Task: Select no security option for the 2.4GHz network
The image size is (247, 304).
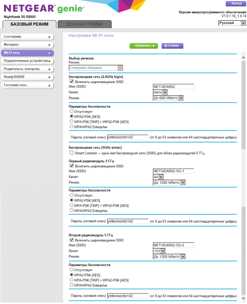Action: click(x=71, y=111)
